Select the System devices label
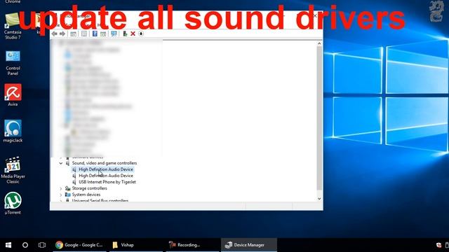This screenshot has height=252, width=449. point(86,195)
